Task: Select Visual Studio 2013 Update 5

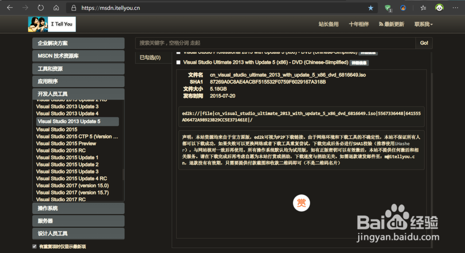Action: (77, 121)
